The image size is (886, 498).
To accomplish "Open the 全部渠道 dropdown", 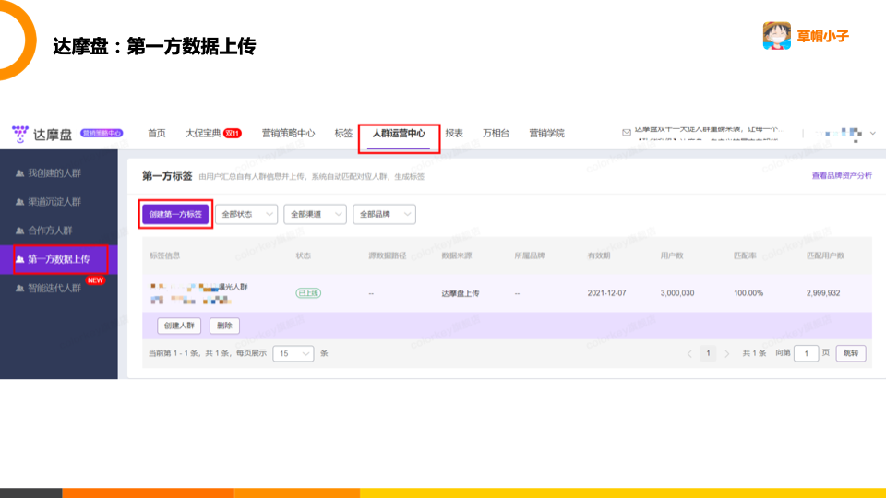I will point(316,214).
